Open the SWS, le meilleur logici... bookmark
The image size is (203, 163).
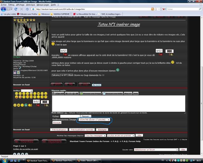click(110, 14)
